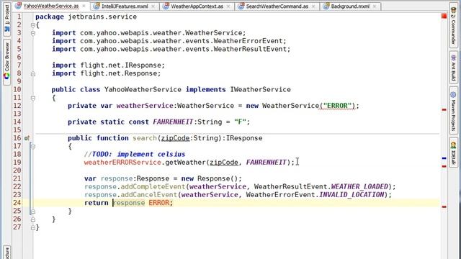Screen dimensions: 461x259
Task: Click the package fold end marker line 27
Action: click(33, 227)
